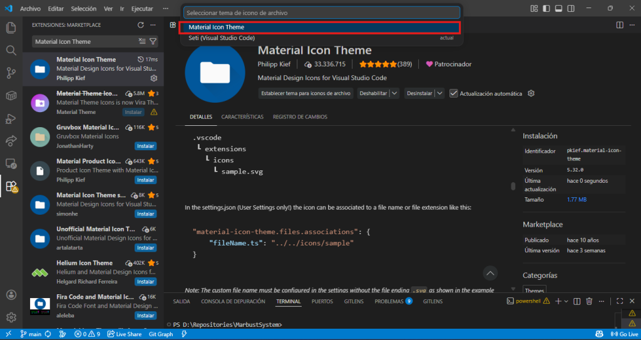Maximize the terminal panel size

(x=620, y=301)
